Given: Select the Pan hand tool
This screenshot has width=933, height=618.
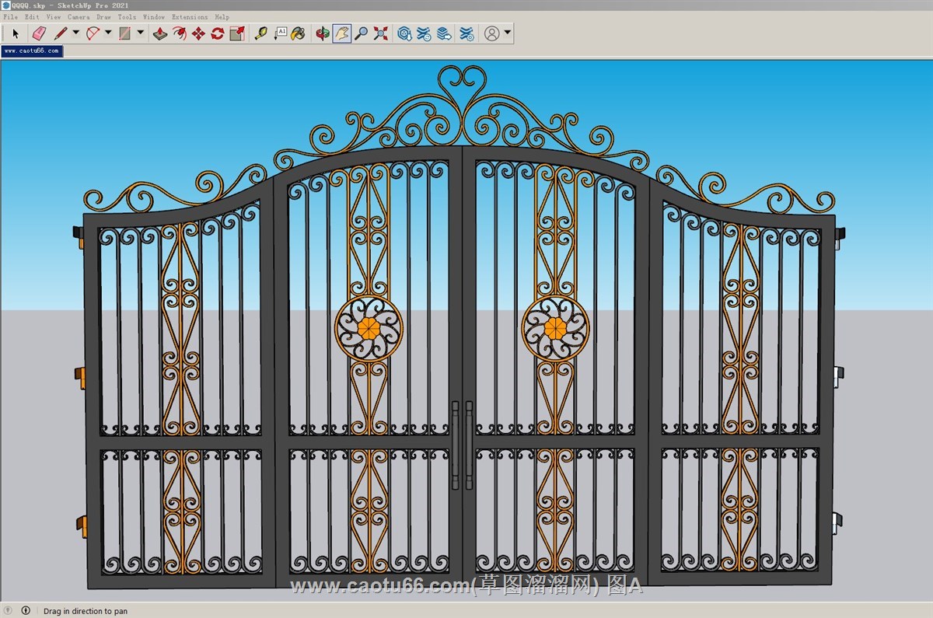Looking at the screenshot, I should point(342,33).
